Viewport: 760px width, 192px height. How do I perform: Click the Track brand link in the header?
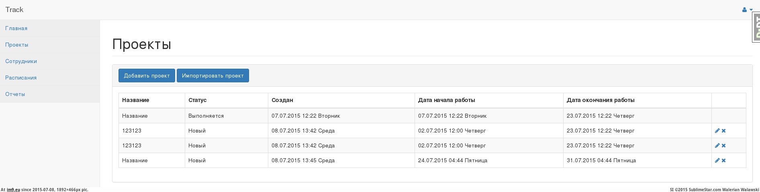point(14,10)
